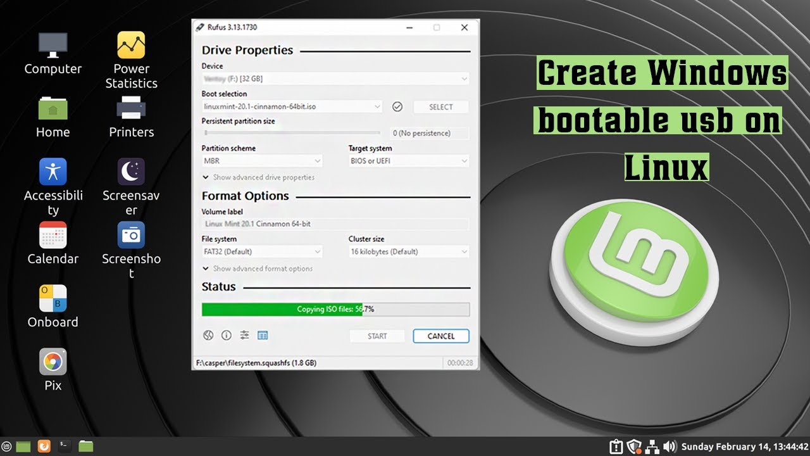810x456 pixels.
Task: Show the Rufus log icon
Action: click(x=263, y=335)
